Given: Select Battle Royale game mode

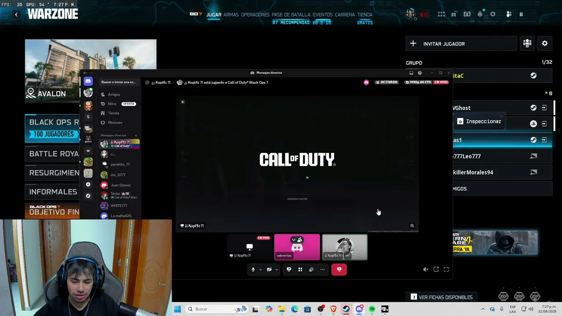Looking at the screenshot, I should point(53,154).
